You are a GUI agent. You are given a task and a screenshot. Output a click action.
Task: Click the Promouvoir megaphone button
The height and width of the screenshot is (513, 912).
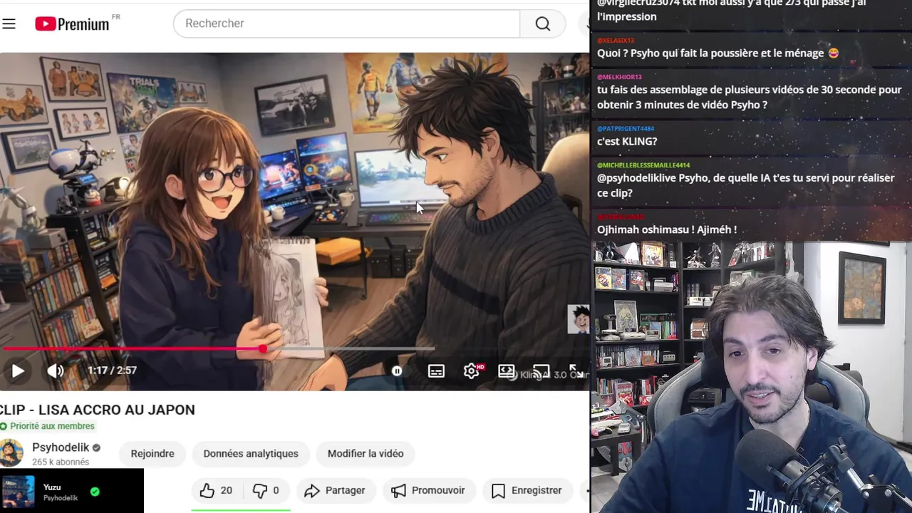pyautogui.click(x=428, y=490)
